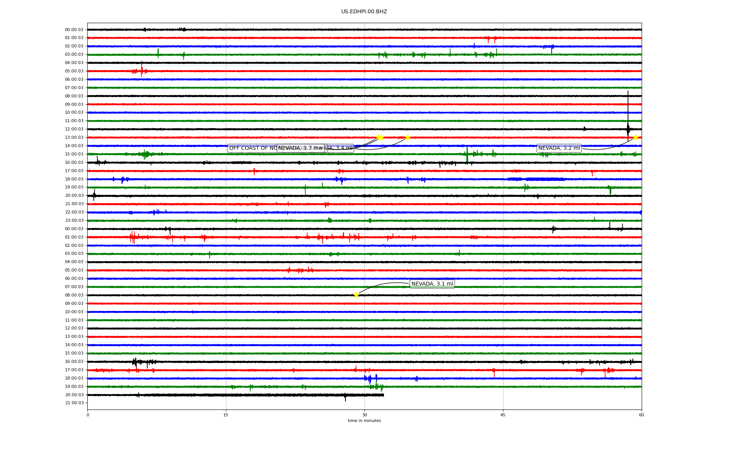The width and height of the screenshot is (729, 455).
Task: Click the yellow star linked to 'NEVADA, 3.2 ml'
Action: coord(636,137)
